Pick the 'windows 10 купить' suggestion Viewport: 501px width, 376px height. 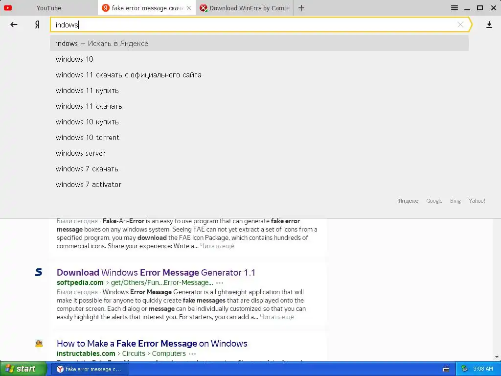[x=259, y=122]
